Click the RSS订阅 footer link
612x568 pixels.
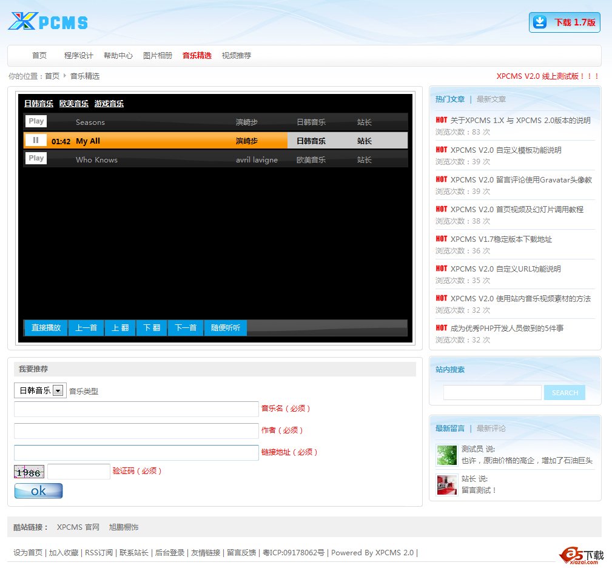[x=99, y=552]
